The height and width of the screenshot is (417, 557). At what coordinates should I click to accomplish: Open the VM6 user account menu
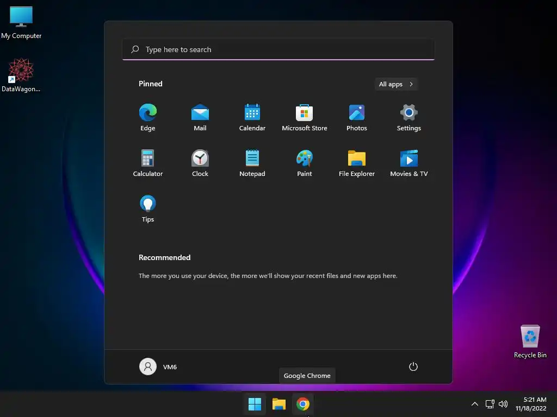coord(158,367)
